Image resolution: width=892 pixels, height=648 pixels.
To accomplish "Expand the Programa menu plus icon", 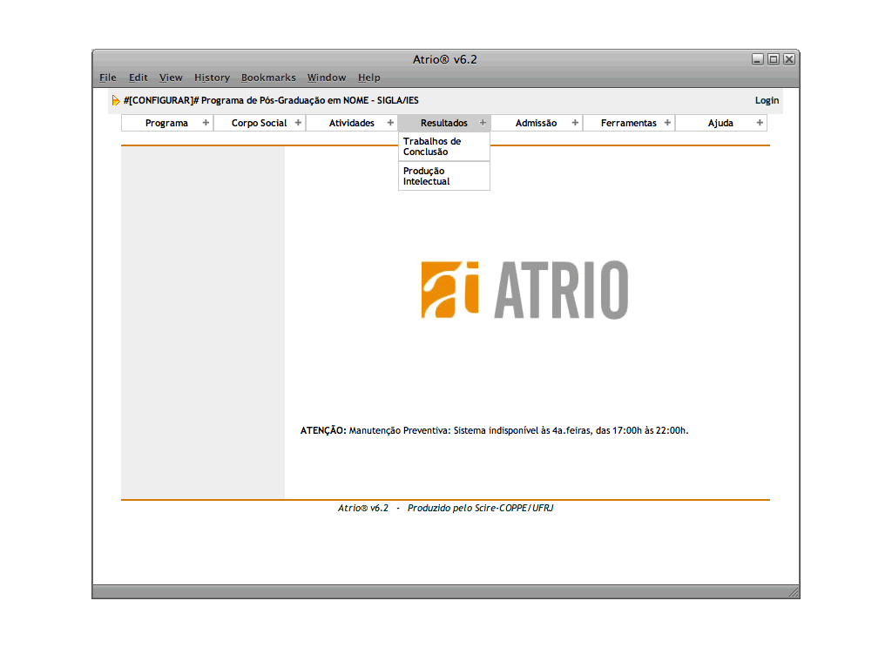I will (x=206, y=123).
